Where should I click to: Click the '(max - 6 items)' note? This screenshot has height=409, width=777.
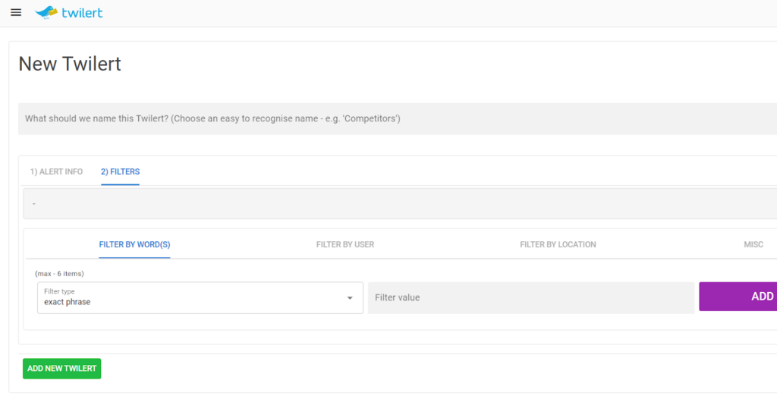click(x=59, y=273)
